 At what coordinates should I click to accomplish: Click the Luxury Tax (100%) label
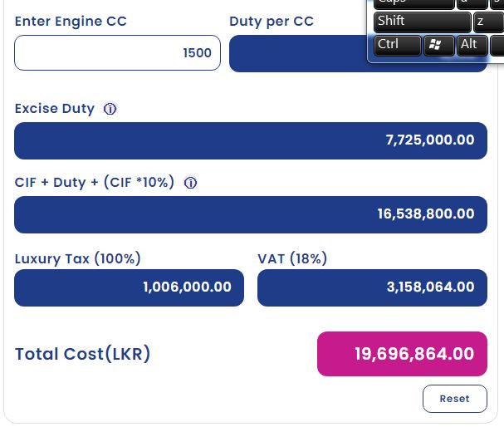pos(77,258)
